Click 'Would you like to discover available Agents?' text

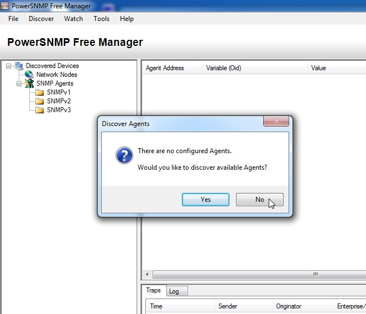202,168
